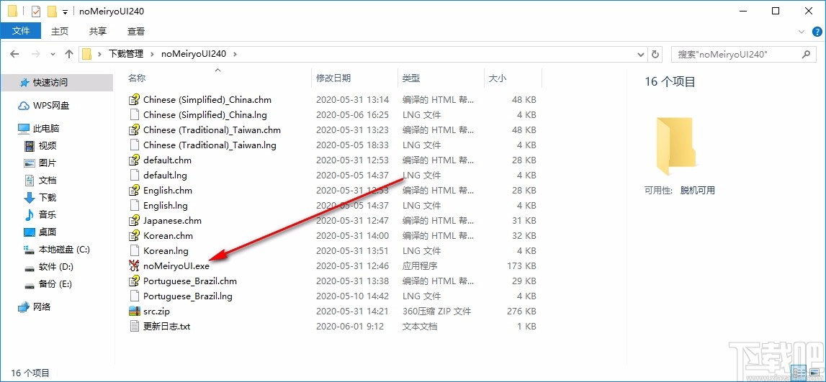Click the 下载 download arrow icon
The image size is (826, 382).
[x=30, y=198]
